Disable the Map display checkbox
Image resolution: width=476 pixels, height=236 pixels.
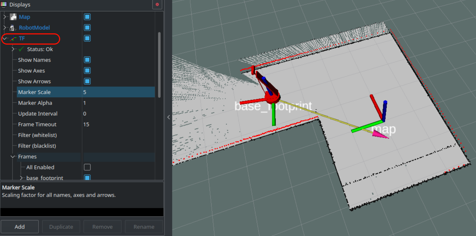coord(87,17)
